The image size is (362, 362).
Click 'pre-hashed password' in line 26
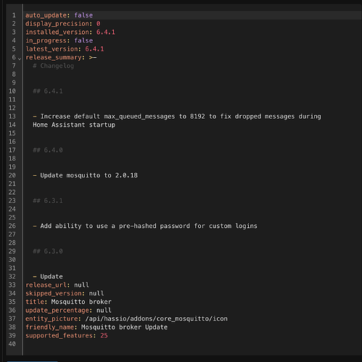(x=155, y=226)
